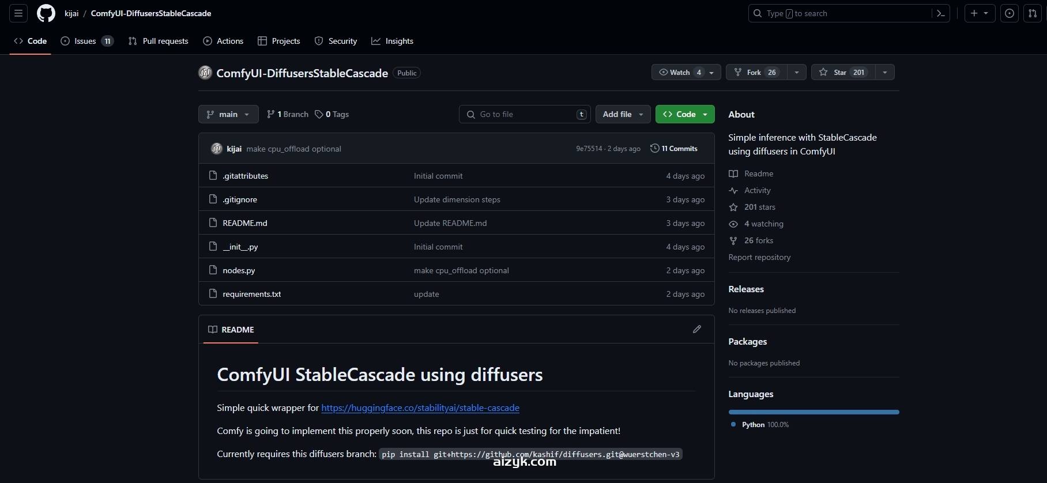Viewport: 1047px width, 483px height.
Task: Open the README.md file
Action: coord(245,223)
